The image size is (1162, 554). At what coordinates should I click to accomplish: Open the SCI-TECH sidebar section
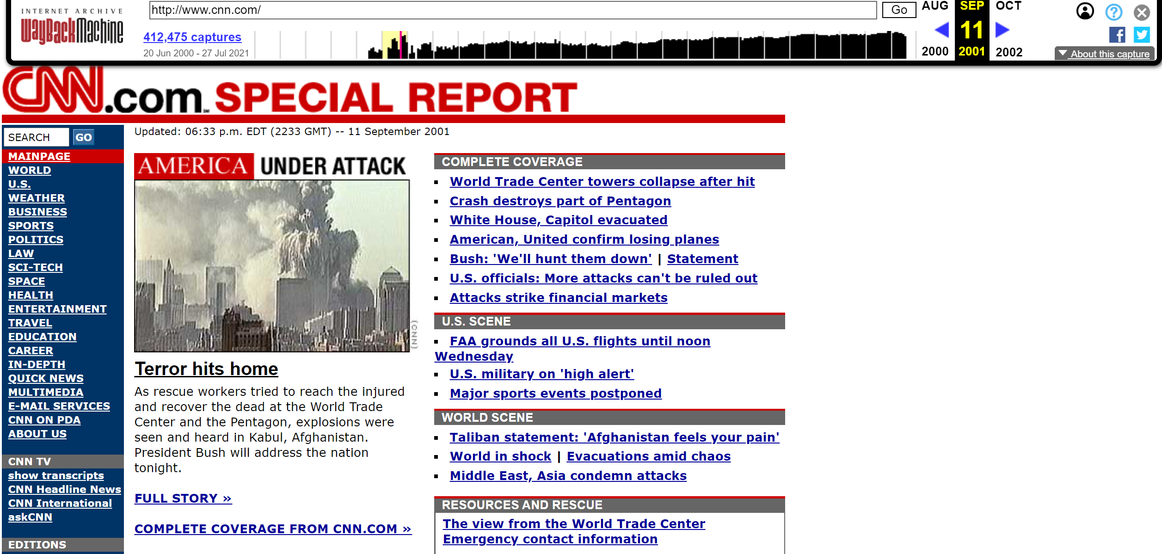tap(35, 267)
